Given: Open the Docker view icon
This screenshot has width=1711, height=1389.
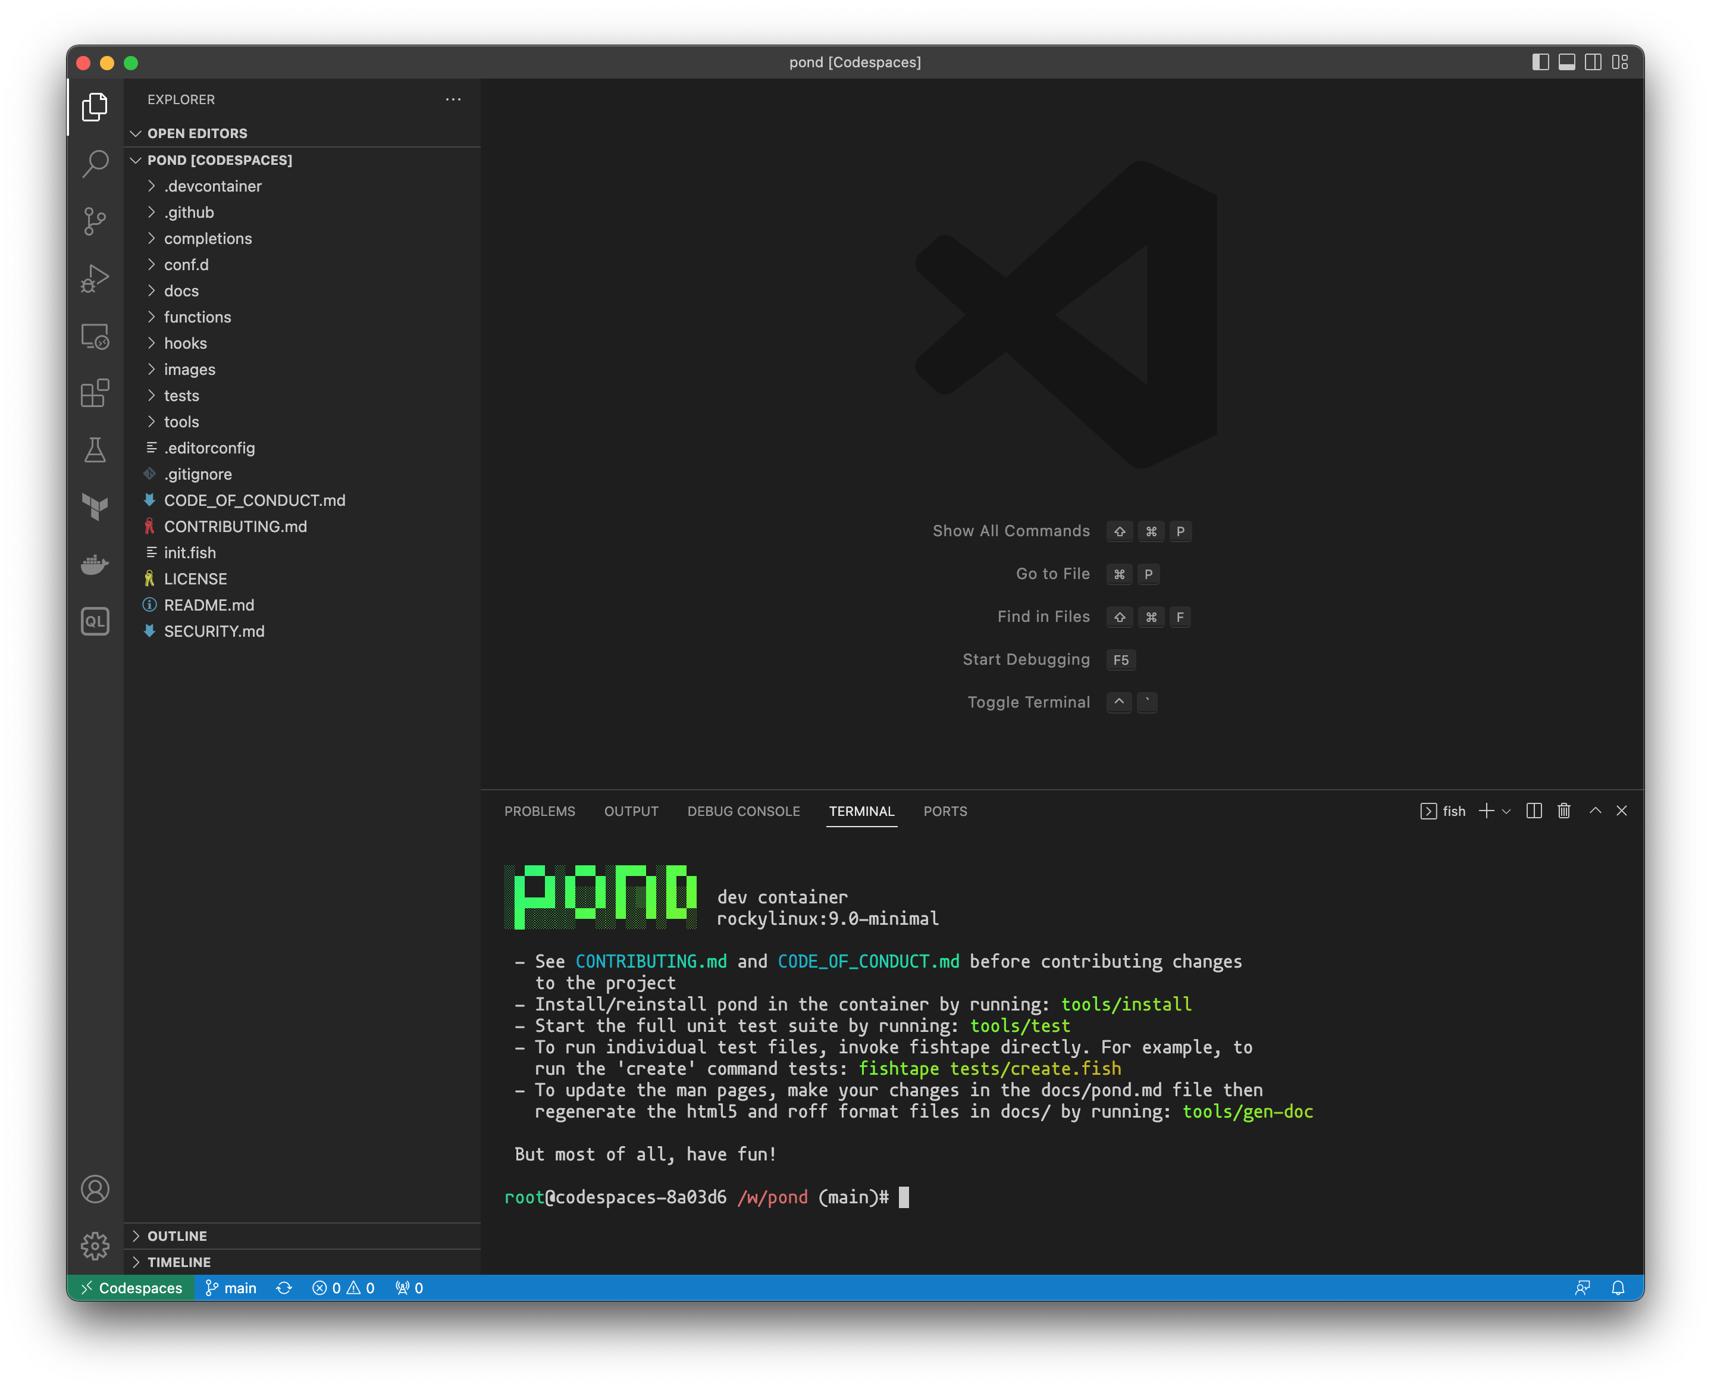Looking at the screenshot, I should [x=95, y=565].
